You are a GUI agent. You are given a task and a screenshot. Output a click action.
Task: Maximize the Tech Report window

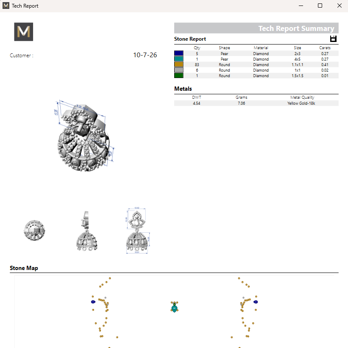320,6
